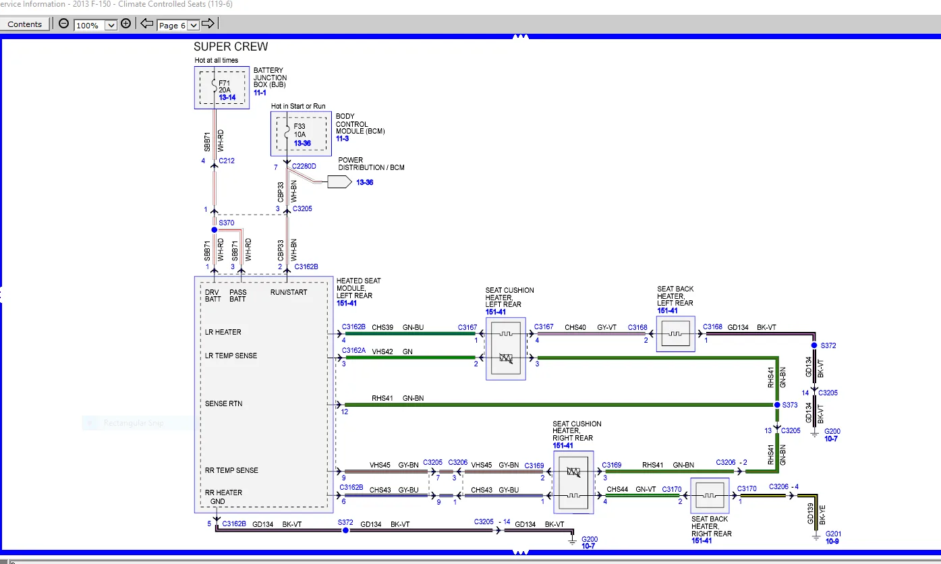Viewport: 941px width, 564px height.
Task: Click the C212 connector label
Action: click(x=227, y=161)
